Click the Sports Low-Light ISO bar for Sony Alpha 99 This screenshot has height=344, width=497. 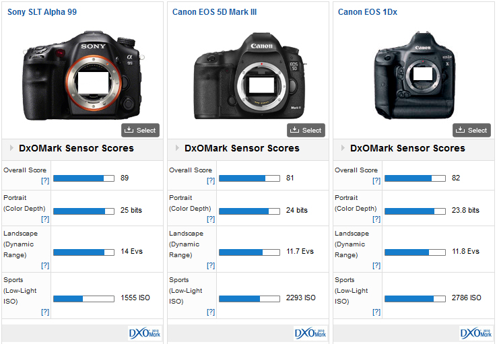pyautogui.click(x=84, y=299)
